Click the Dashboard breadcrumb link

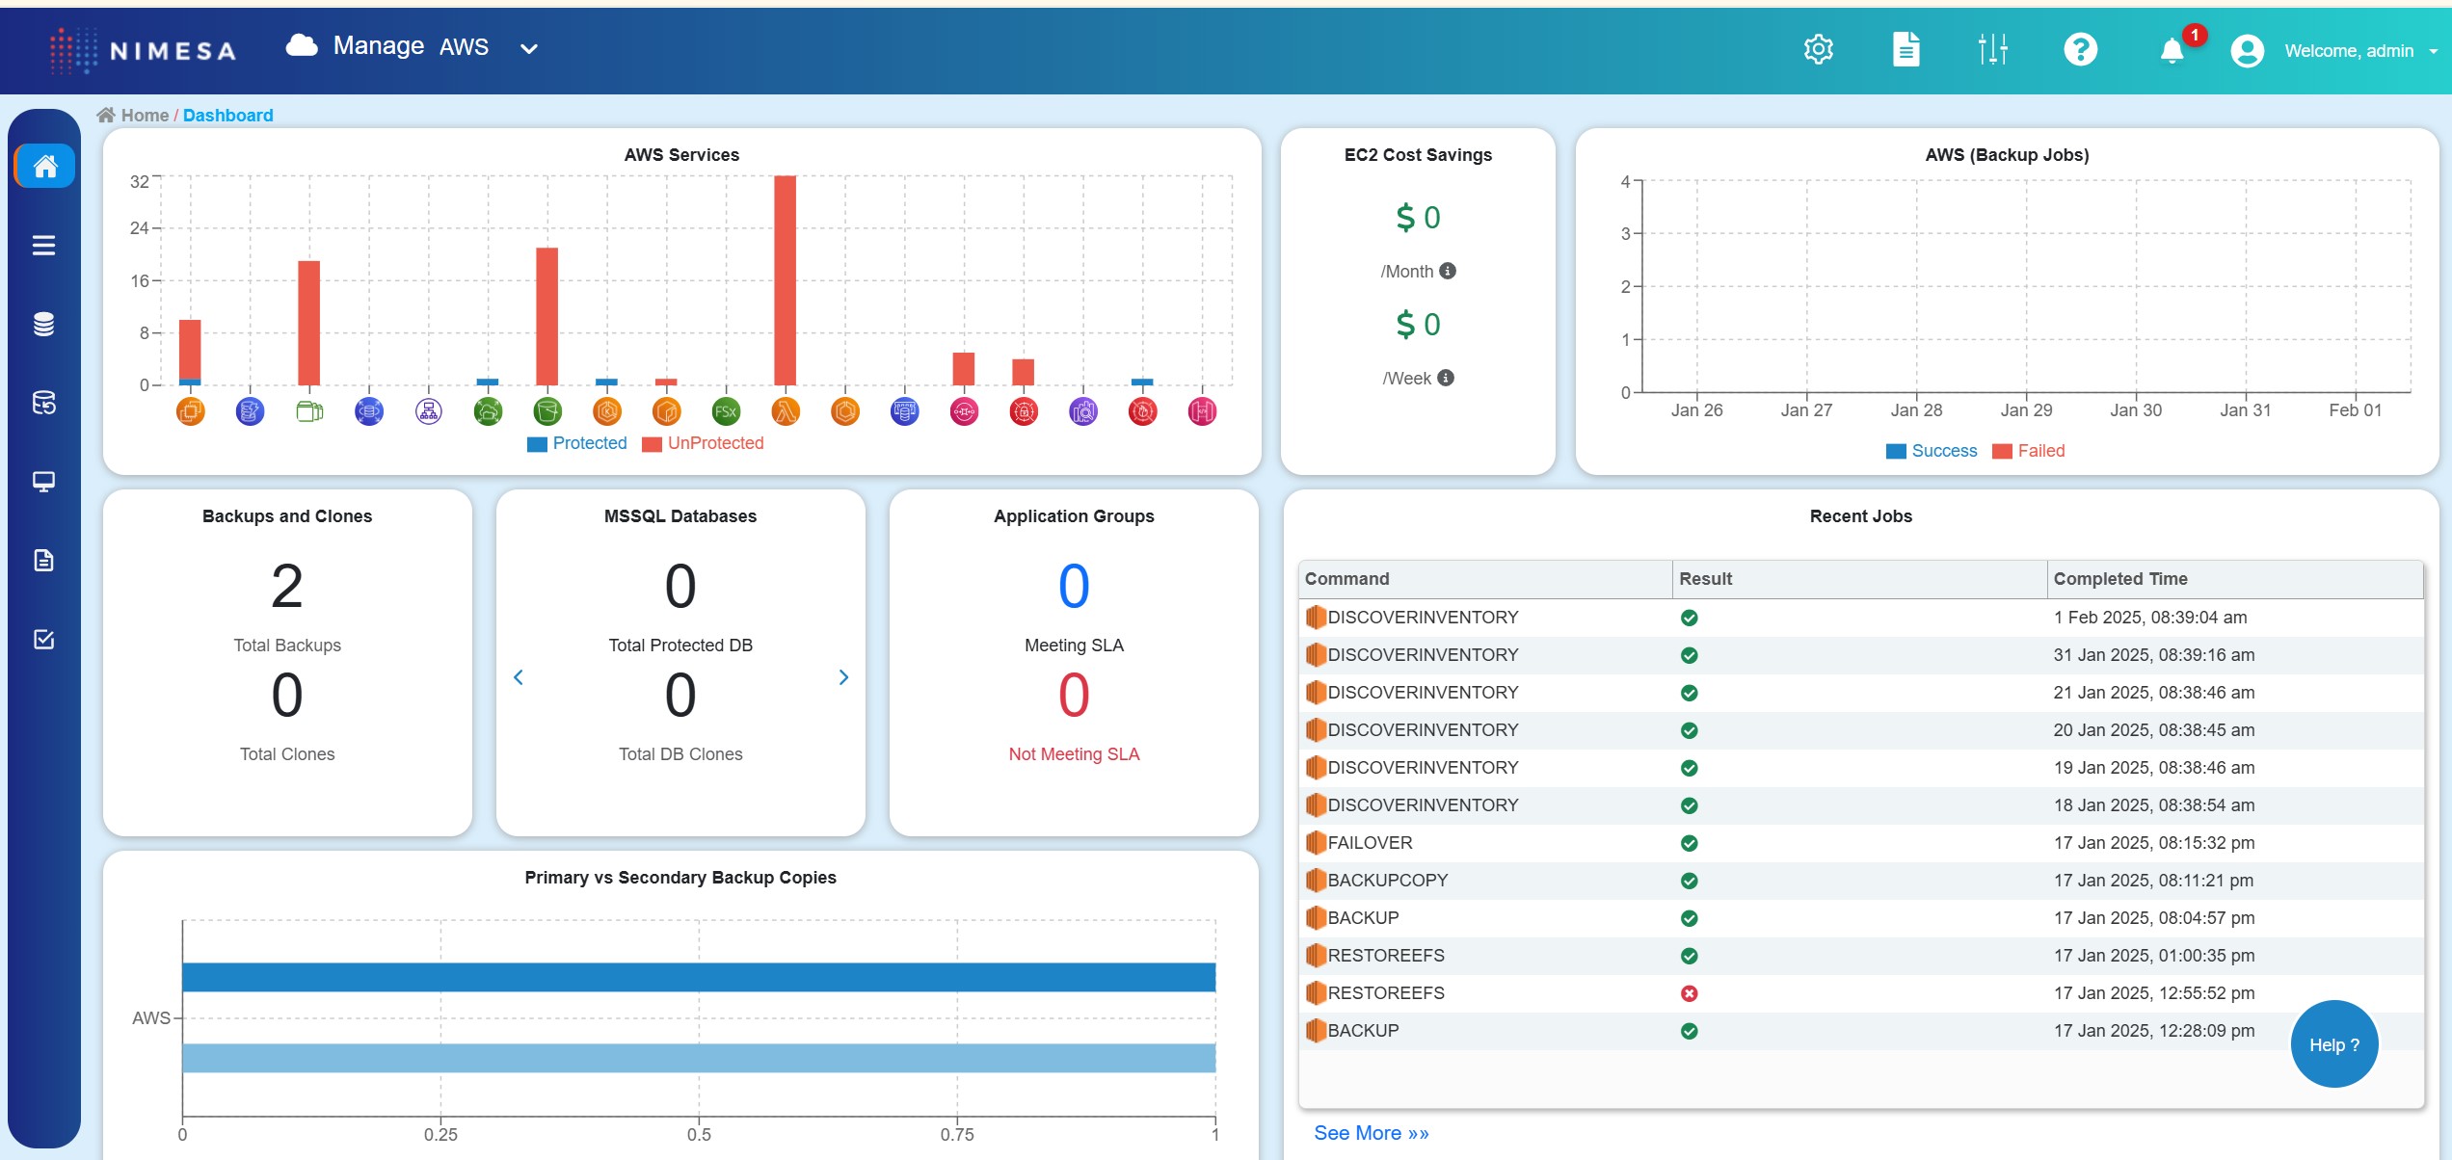(x=227, y=116)
